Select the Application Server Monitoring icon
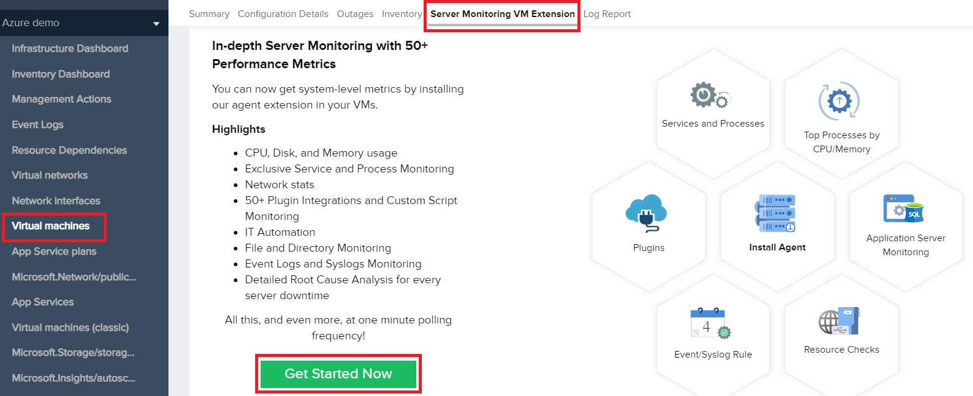973x396 pixels. (x=903, y=209)
